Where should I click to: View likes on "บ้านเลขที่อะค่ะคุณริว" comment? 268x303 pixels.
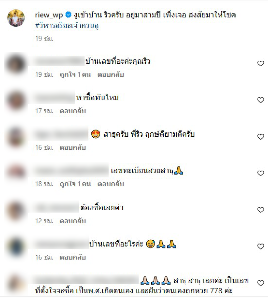[x=75, y=75]
